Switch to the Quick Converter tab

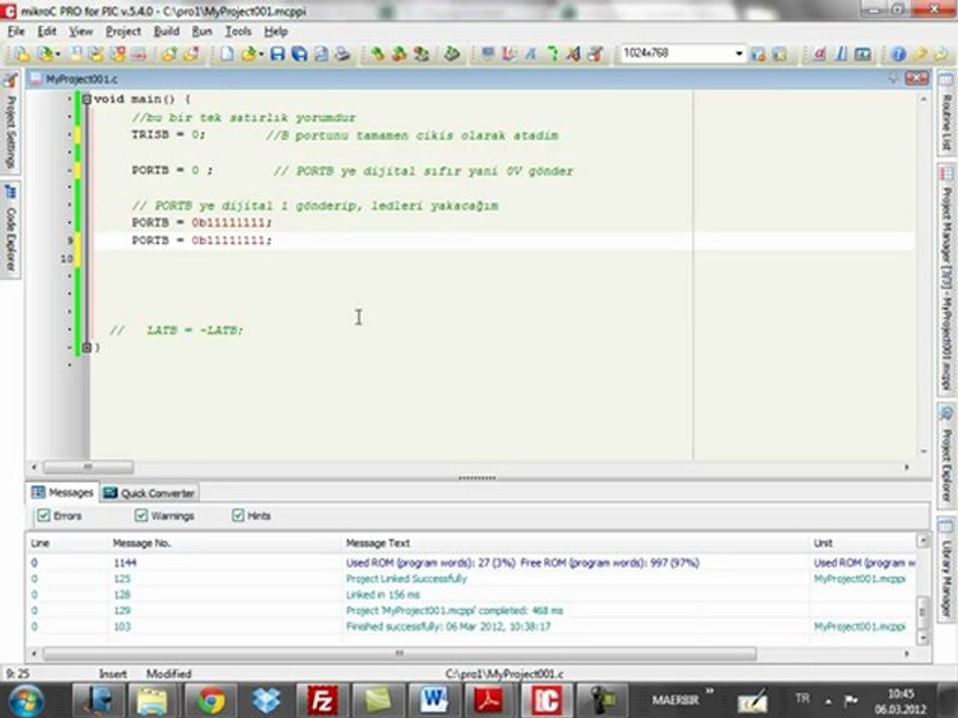[x=149, y=492]
